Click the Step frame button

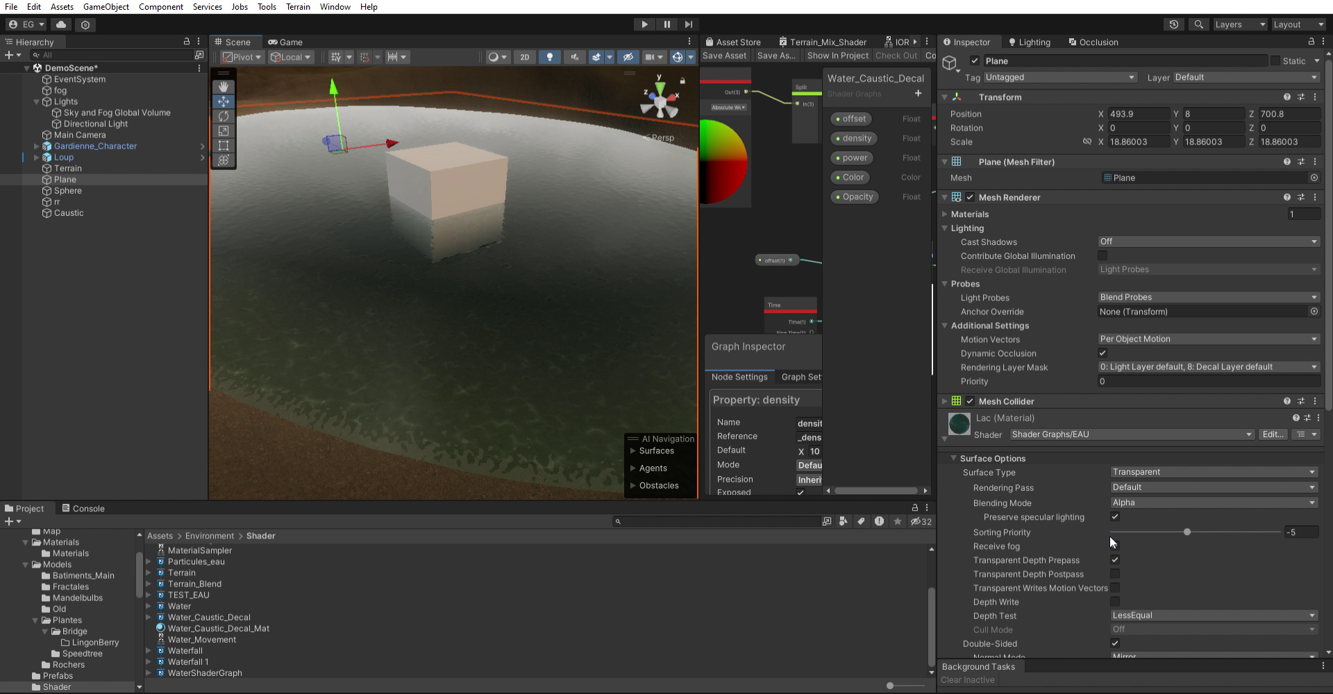[688, 24]
